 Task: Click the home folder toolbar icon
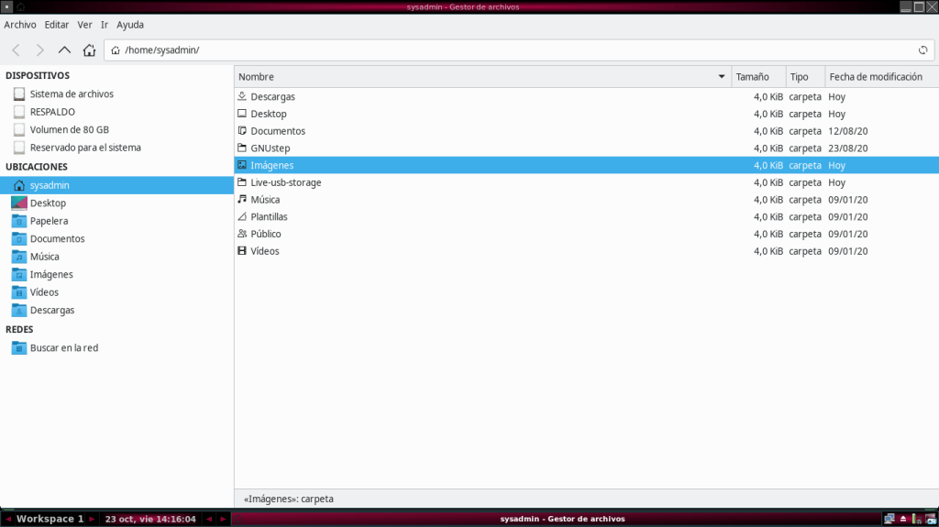(x=89, y=49)
